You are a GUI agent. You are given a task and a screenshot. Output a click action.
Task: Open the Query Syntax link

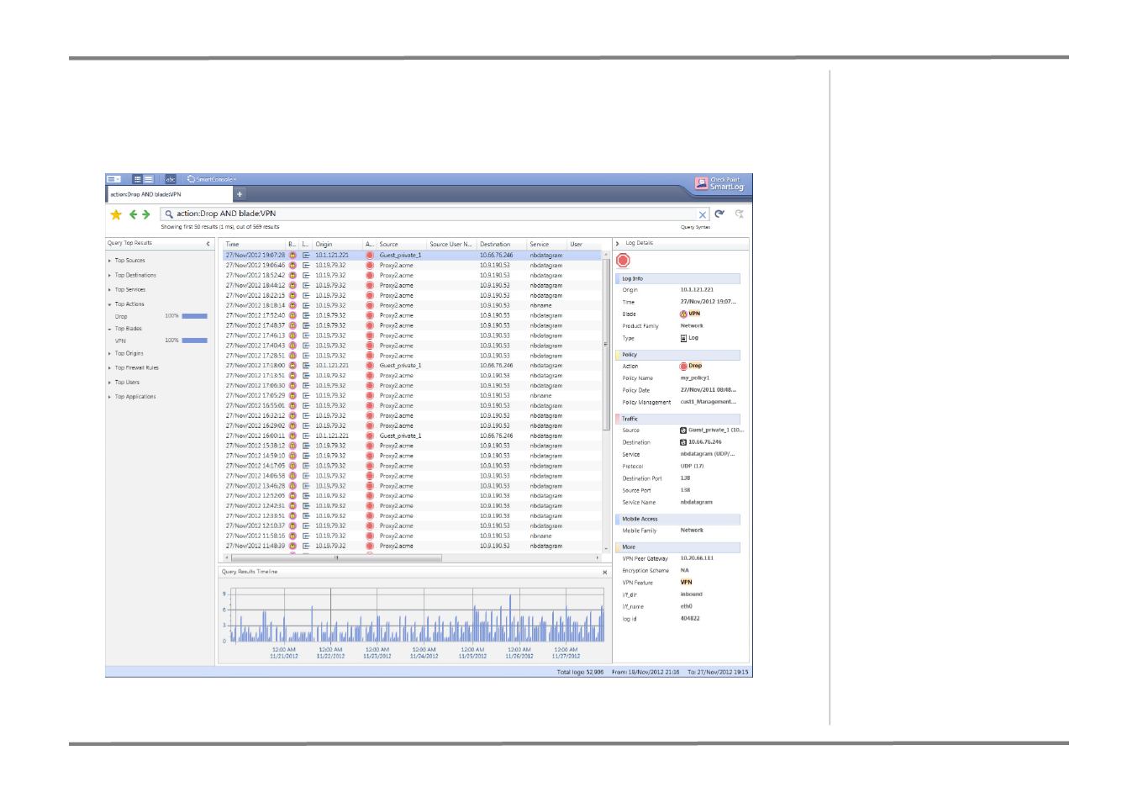tap(695, 227)
